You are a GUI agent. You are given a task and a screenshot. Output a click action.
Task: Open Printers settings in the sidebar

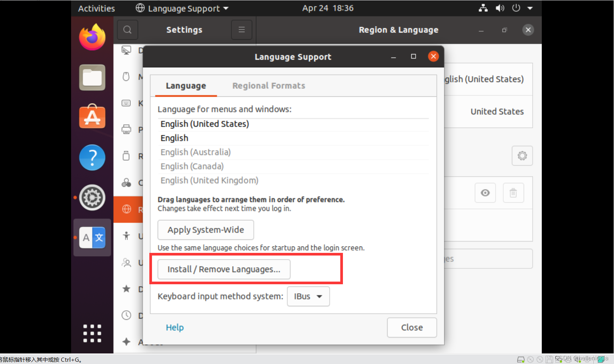coord(126,129)
